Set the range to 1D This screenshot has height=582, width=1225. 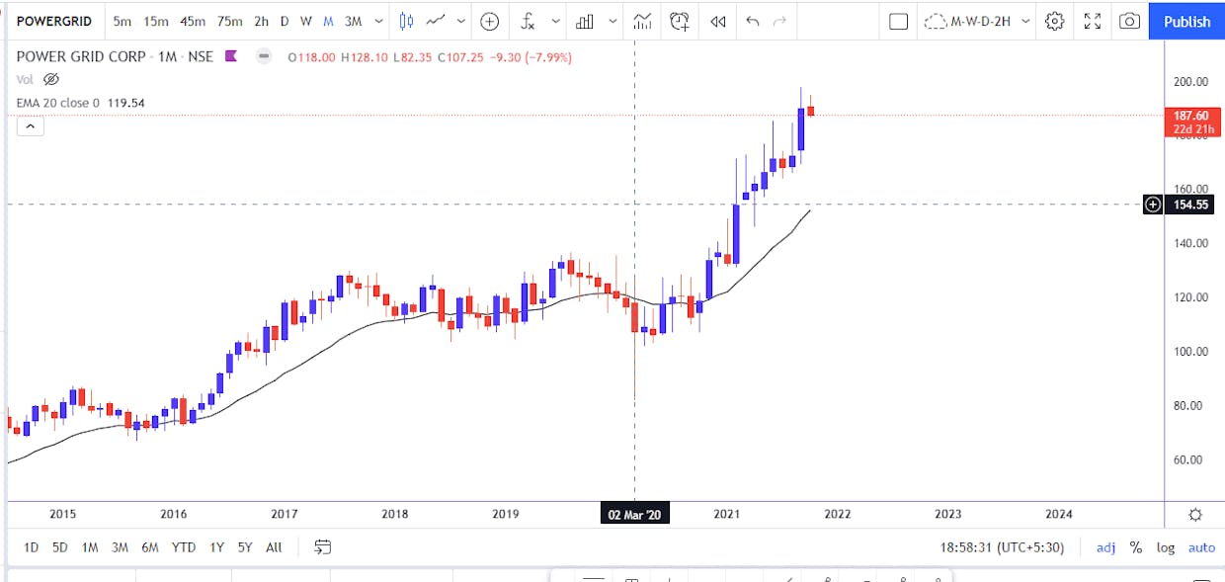click(x=32, y=547)
